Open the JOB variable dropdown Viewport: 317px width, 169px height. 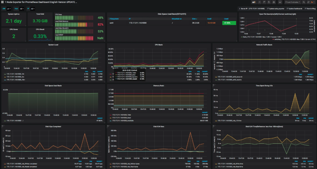click(x=9, y=9)
